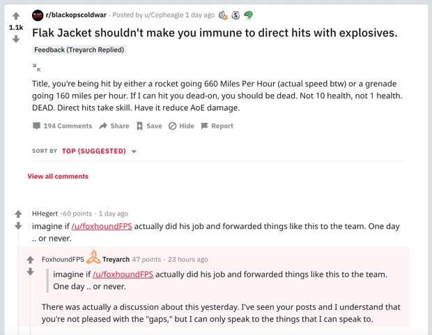This screenshot has width=432, height=335.
Task: Click the Treyarch flair icon beside FoxhoundFPS
Action: [93, 259]
